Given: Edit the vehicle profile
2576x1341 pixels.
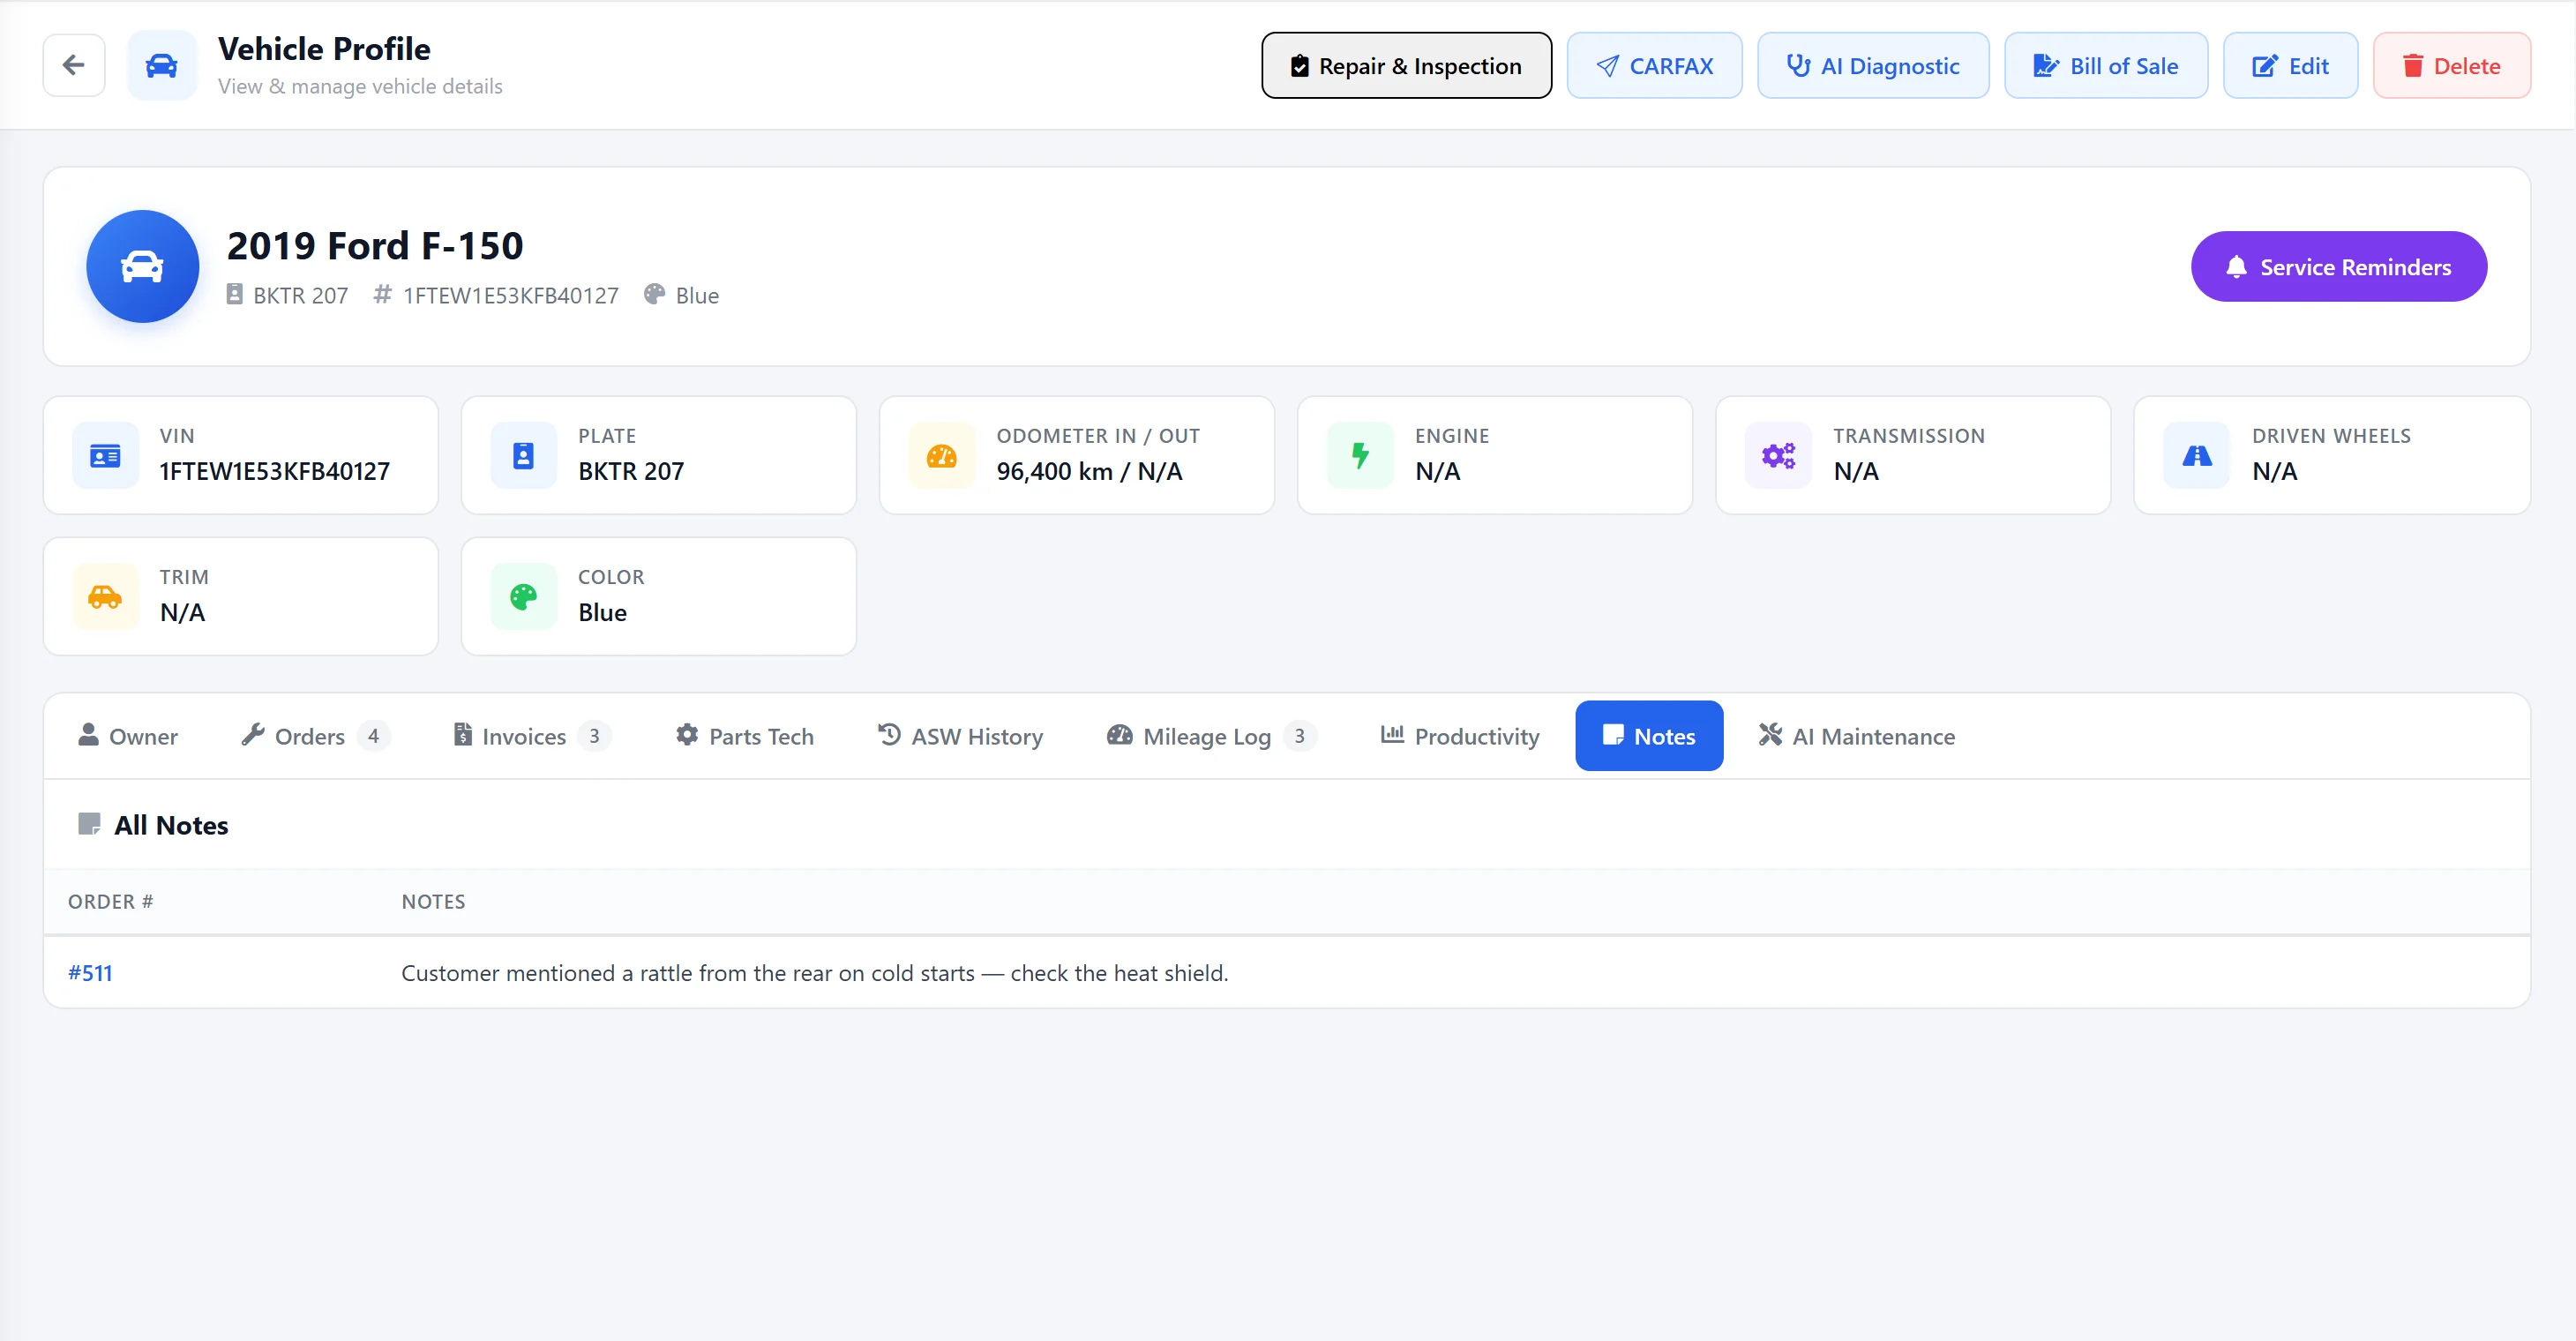Looking at the screenshot, I should (2290, 65).
